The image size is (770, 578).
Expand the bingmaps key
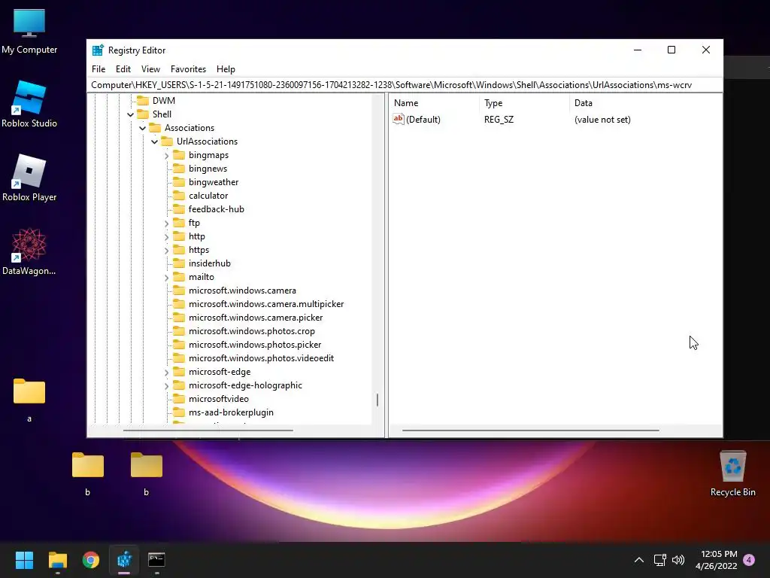click(x=166, y=155)
